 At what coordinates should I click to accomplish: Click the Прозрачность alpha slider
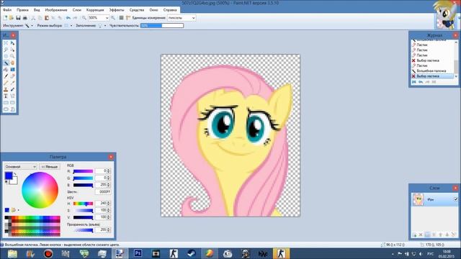click(83, 230)
